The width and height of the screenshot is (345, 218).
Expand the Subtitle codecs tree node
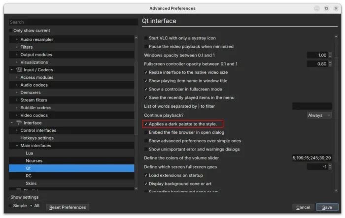[x=17, y=108]
